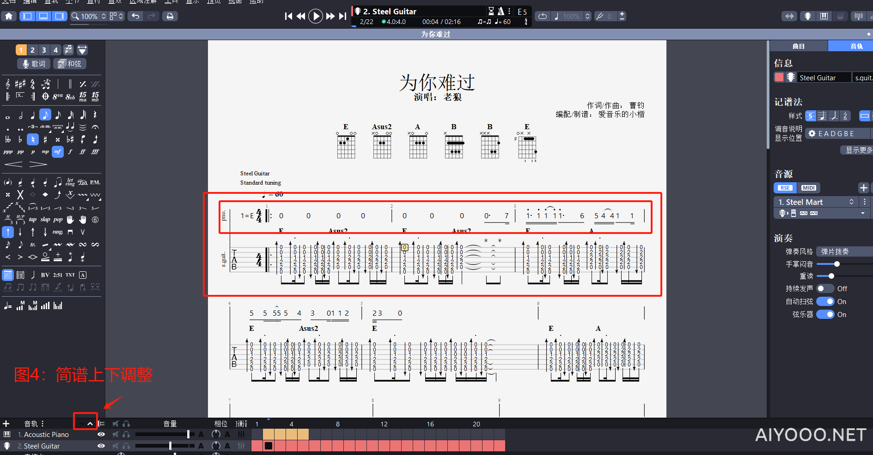Select voice 2 button
Viewport: 873px width, 455px height.
coord(32,50)
